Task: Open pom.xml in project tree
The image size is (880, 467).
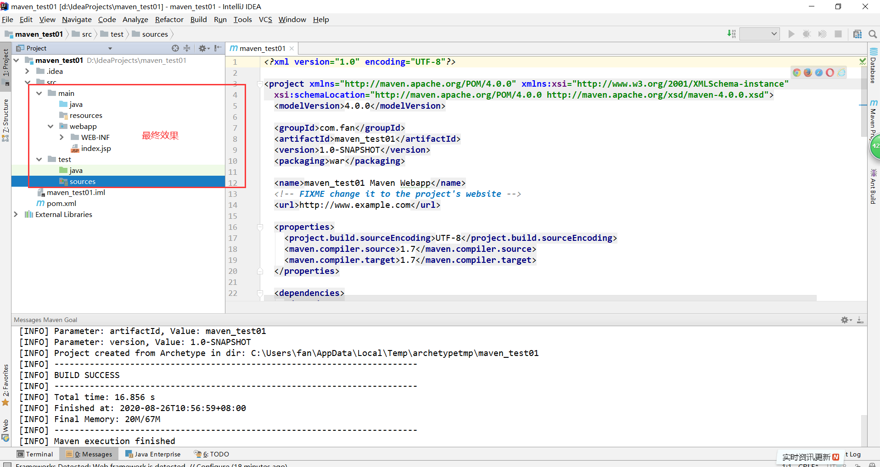Action: 56,203
